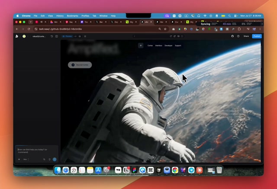Open the user avatar in Bolt header
This screenshot has width=277, height=189.
click(24, 36)
